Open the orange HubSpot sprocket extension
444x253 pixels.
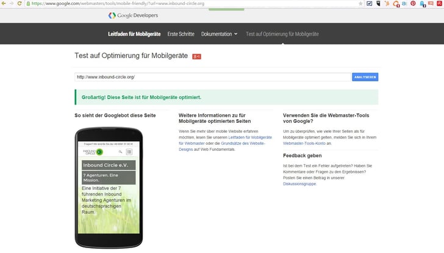click(x=387, y=4)
